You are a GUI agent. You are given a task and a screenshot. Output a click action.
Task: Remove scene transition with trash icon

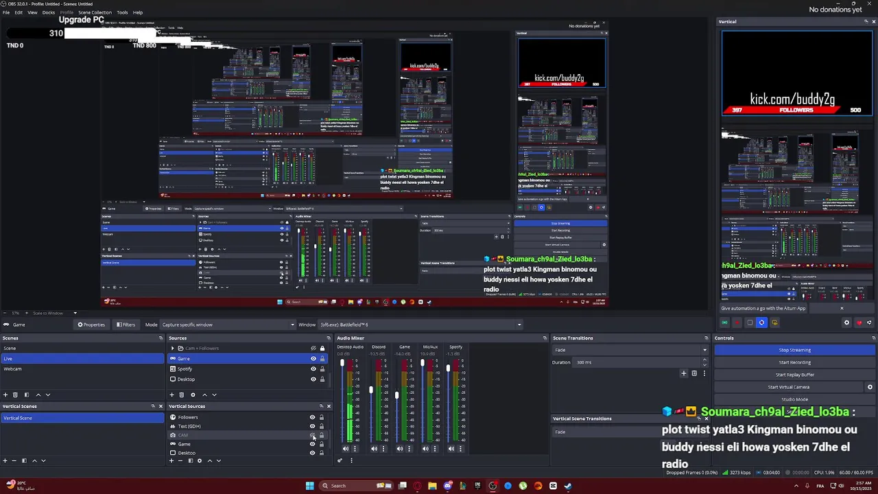point(694,373)
